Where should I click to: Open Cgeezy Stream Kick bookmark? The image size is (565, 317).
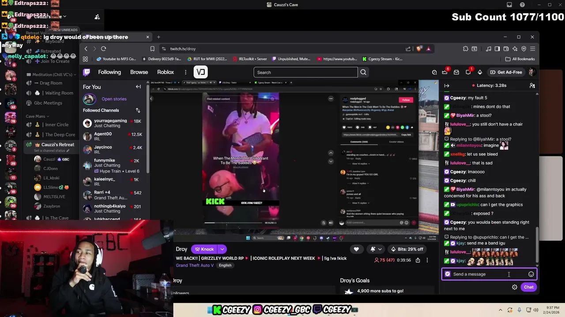(x=382, y=59)
